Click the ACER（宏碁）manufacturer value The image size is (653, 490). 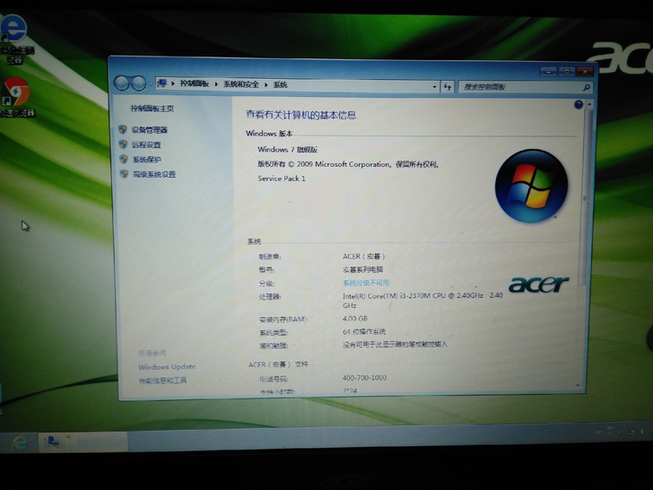363,257
